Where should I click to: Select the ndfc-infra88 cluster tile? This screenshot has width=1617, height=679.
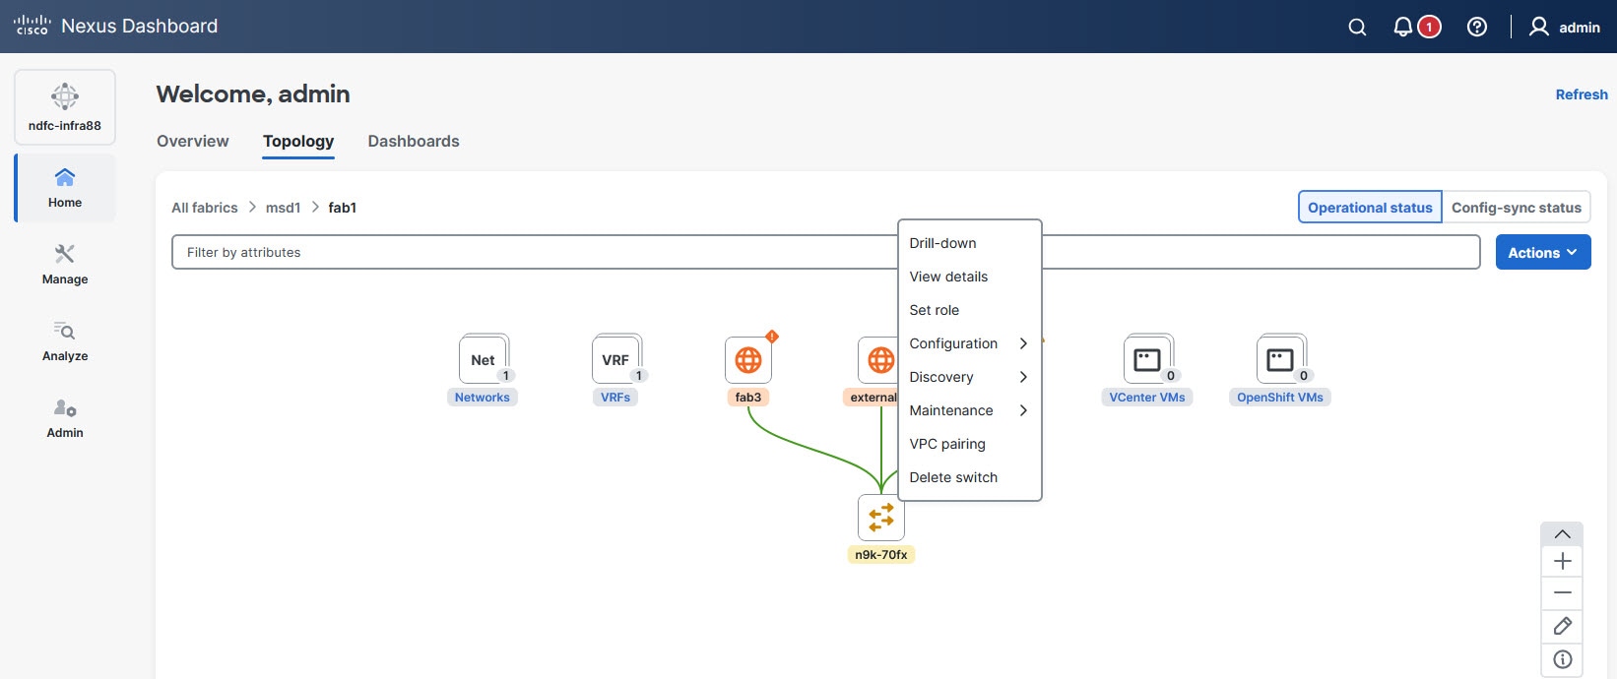point(65,106)
